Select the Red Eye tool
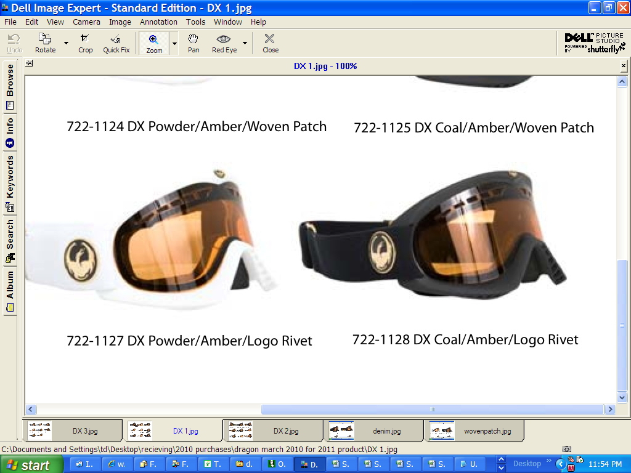Screen dimensions: 631x473 [x=224, y=43]
